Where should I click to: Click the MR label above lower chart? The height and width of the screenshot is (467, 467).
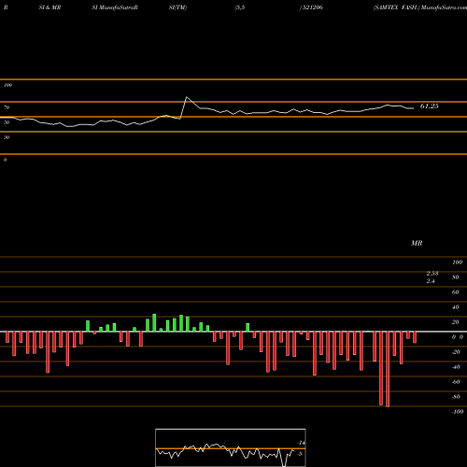(417, 243)
